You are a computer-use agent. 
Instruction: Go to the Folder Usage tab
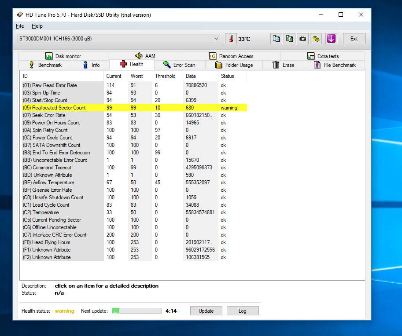234,65
